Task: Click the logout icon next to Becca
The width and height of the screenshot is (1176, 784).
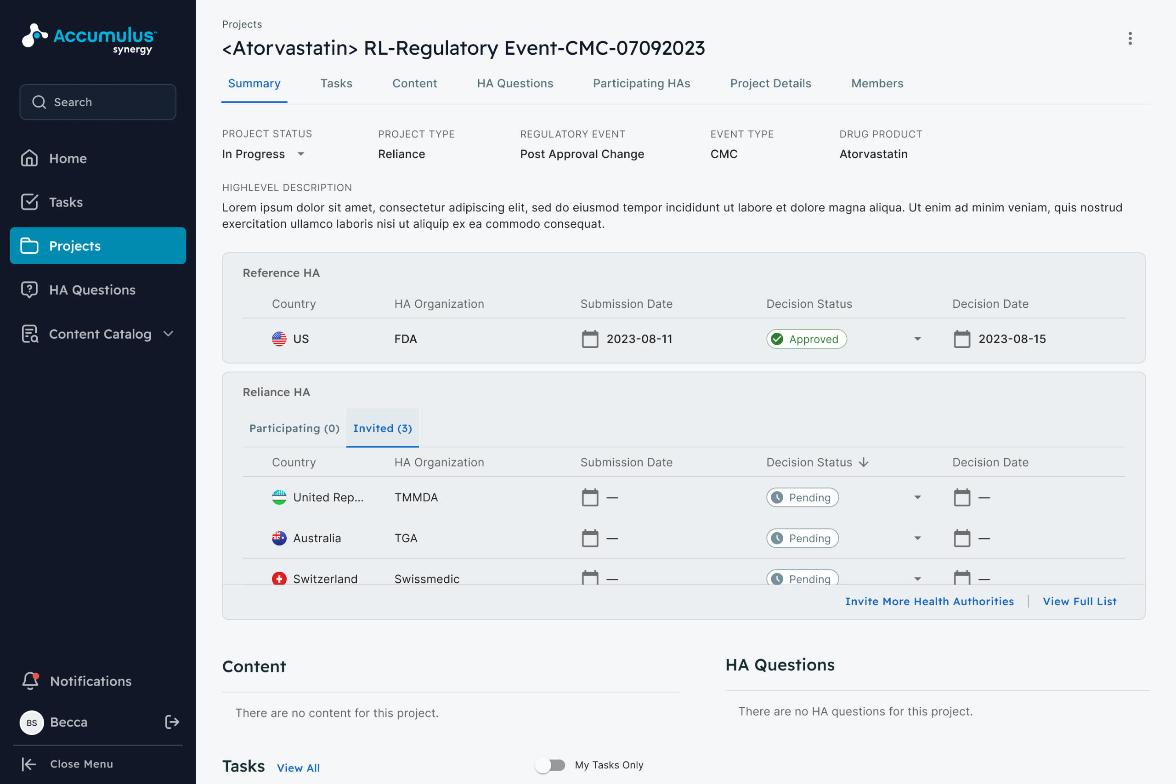Action: [172, 722]
